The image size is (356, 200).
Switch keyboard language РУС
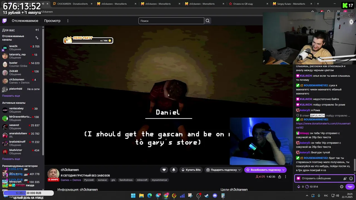click(326, 196)
